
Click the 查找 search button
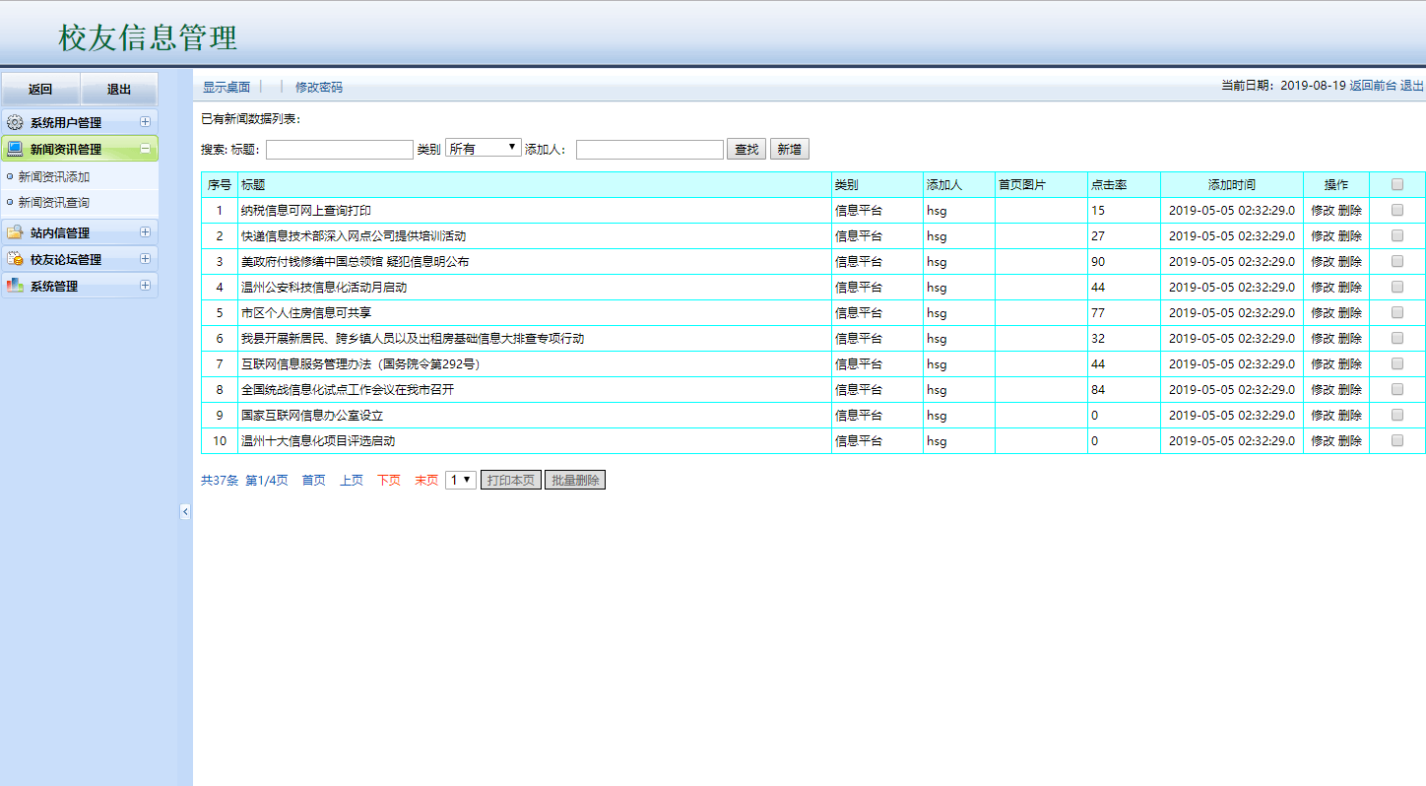(745, 148)
